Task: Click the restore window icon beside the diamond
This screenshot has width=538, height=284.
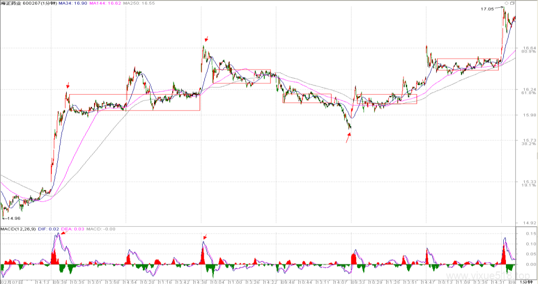Action: (x=512, y=3)
